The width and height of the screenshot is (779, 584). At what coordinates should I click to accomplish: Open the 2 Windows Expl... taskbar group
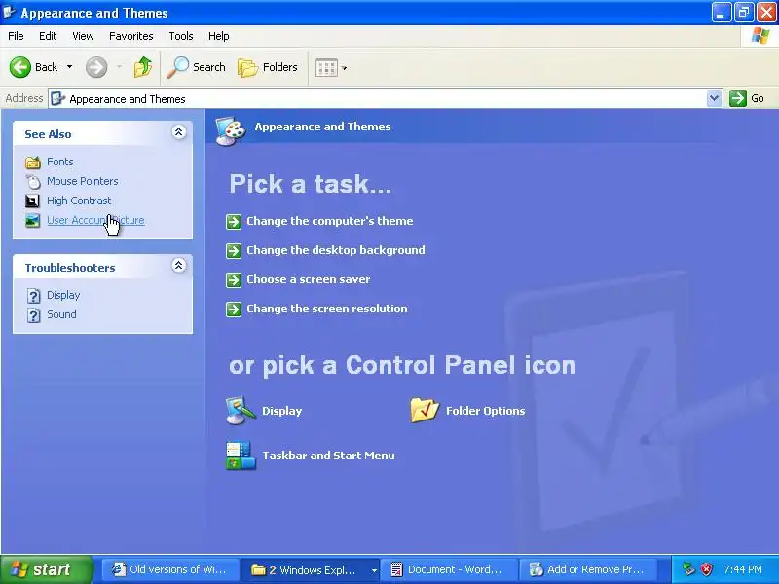(x=311, y=569)
